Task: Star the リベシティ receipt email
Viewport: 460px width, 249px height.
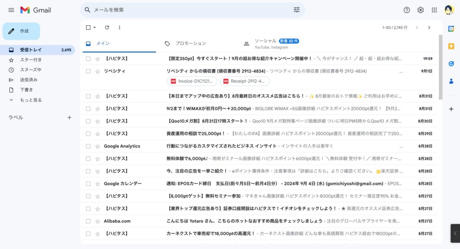Action: pos(97,71)
